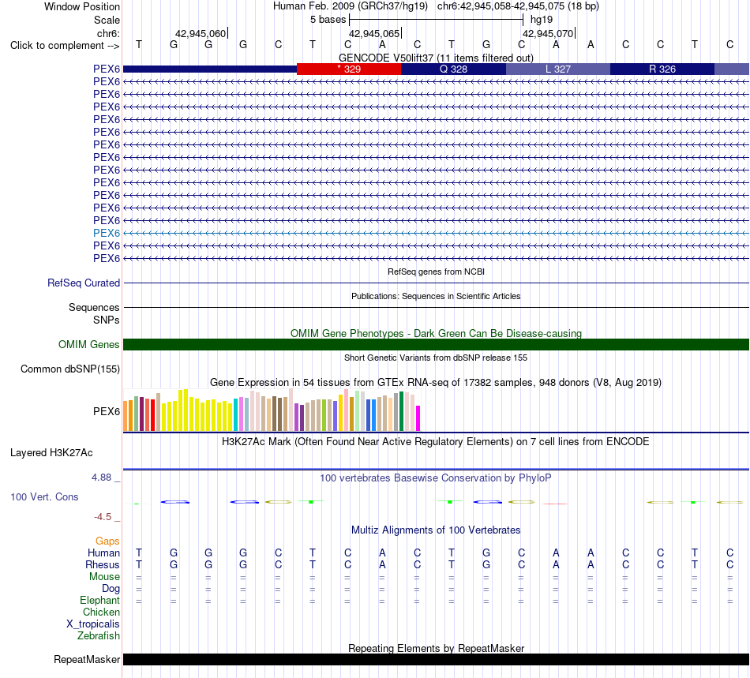Click the black RepeatMasker track bar

point(437,659)
